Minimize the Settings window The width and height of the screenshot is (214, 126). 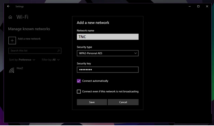[190, 6]
